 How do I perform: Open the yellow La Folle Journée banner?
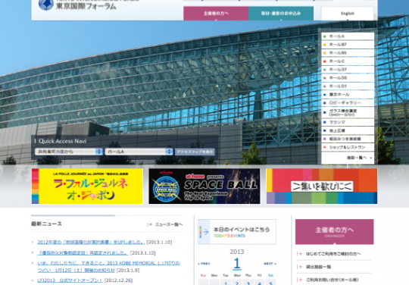tap(87, 186)
